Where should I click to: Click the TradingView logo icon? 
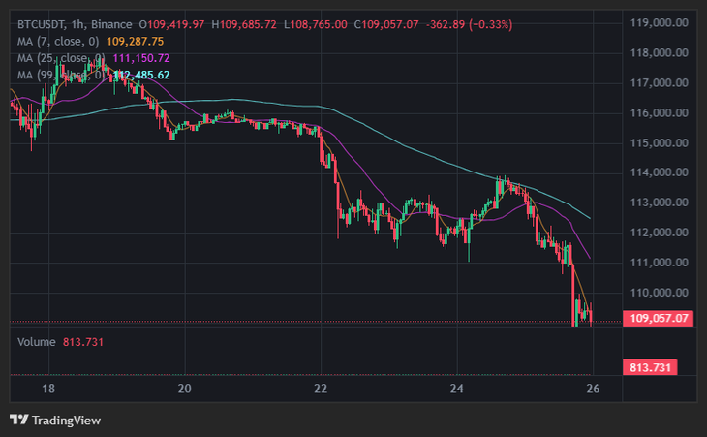coord(19,420)
